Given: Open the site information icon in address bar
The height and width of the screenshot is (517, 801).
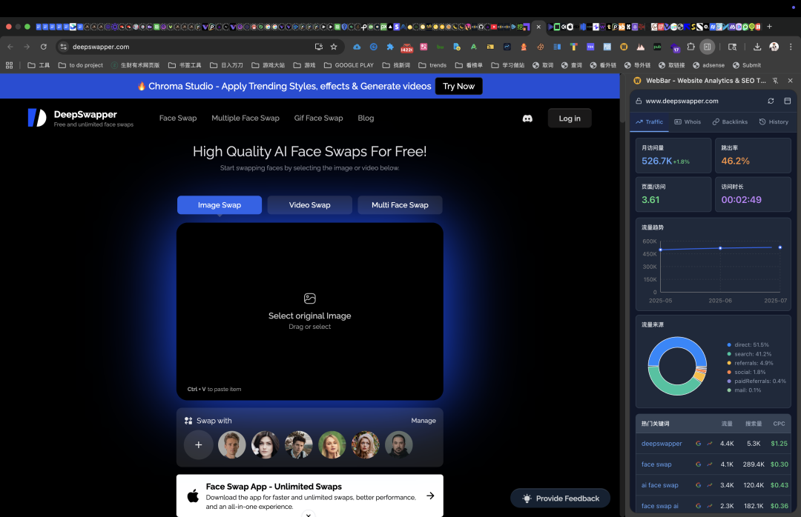Looking at the screenshot, I should pos(63,47).
